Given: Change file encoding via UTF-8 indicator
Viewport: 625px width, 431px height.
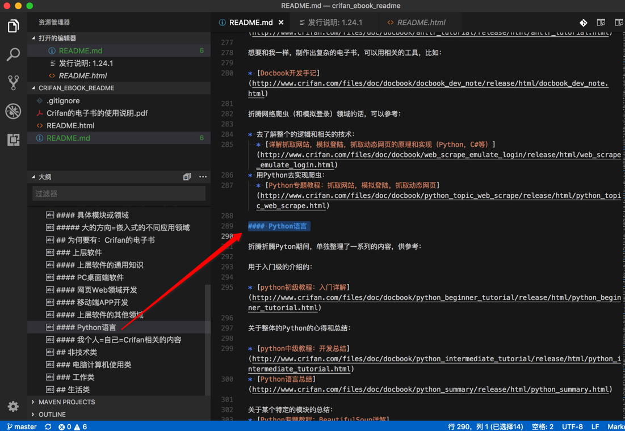Looking at the screenshot, I should 572,426.
